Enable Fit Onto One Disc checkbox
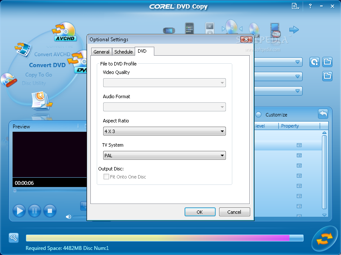341x255 pixels. coord(106,176)
